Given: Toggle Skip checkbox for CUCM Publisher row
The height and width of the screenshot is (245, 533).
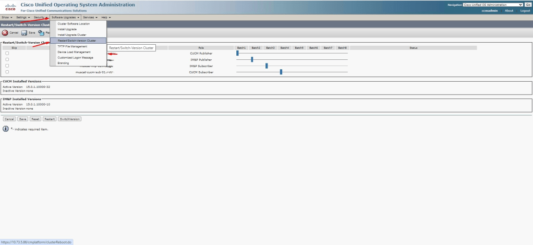Looking at the screenshot, I should pyautogui.click(x=7, y=53).
